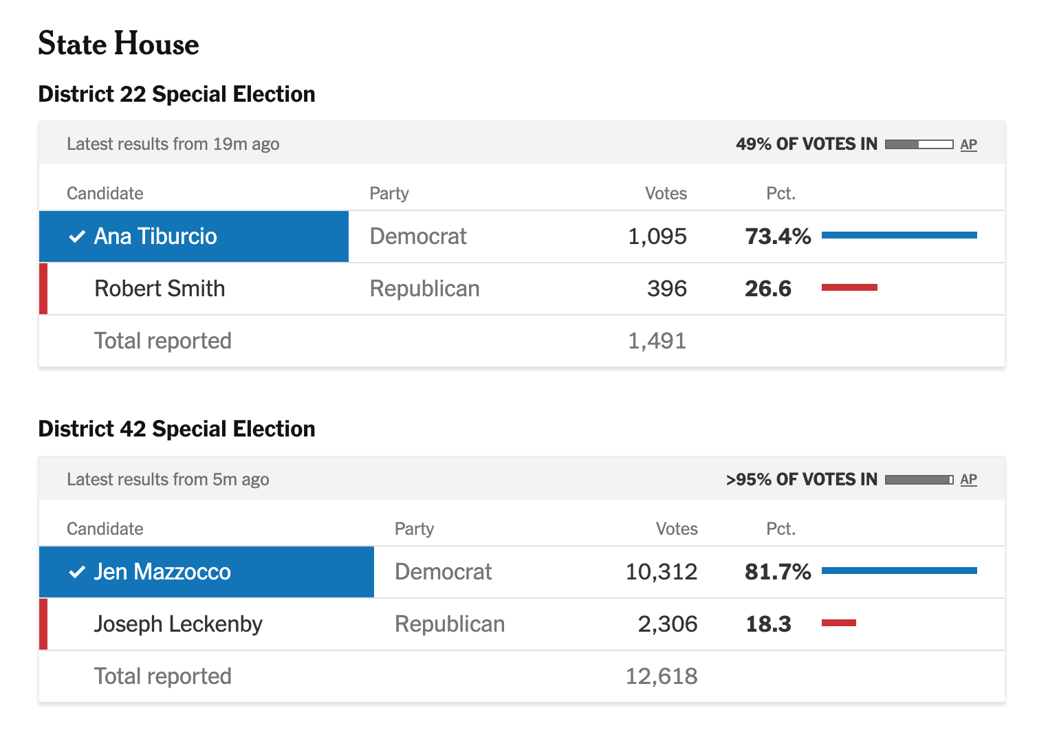Click the red 26.6 percentage bar
Screen dimensions: 1048x730
[x=849, y=287]
